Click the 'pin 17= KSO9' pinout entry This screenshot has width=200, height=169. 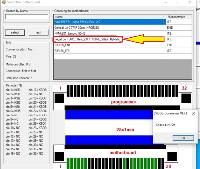click(x=37, y=90)
